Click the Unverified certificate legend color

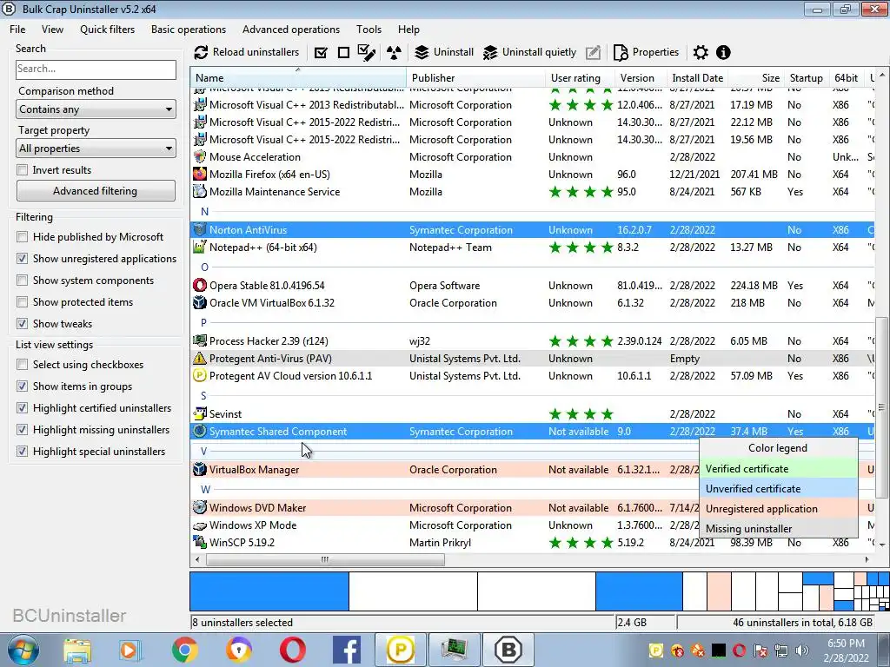click(x=778, y=489)
